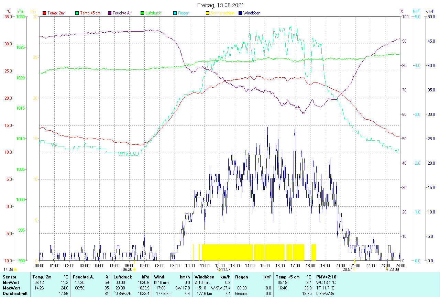Click the solar noon marker at 11:57
Screen dimensions: 440x297
(219, 269)
